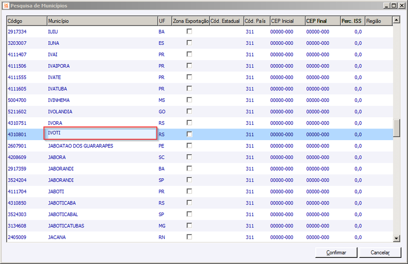Check Zona Exportação for IUIU row
Viewport: 408px width, 264px height.
pos(189,32)
